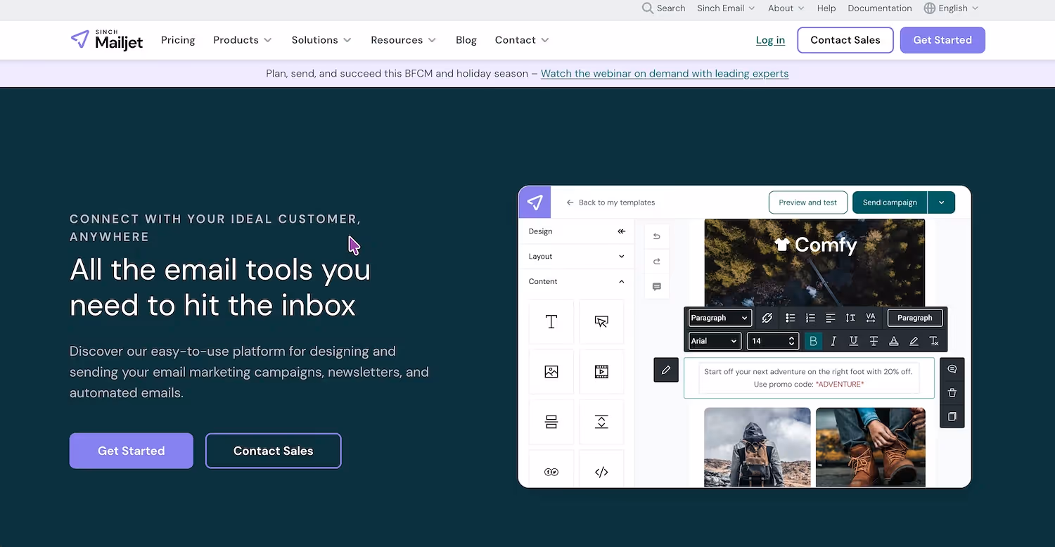Image resolution: width=1055 pixels, height=547 pixels.
Task: Open the Help link in top bar
Action: 826,8
